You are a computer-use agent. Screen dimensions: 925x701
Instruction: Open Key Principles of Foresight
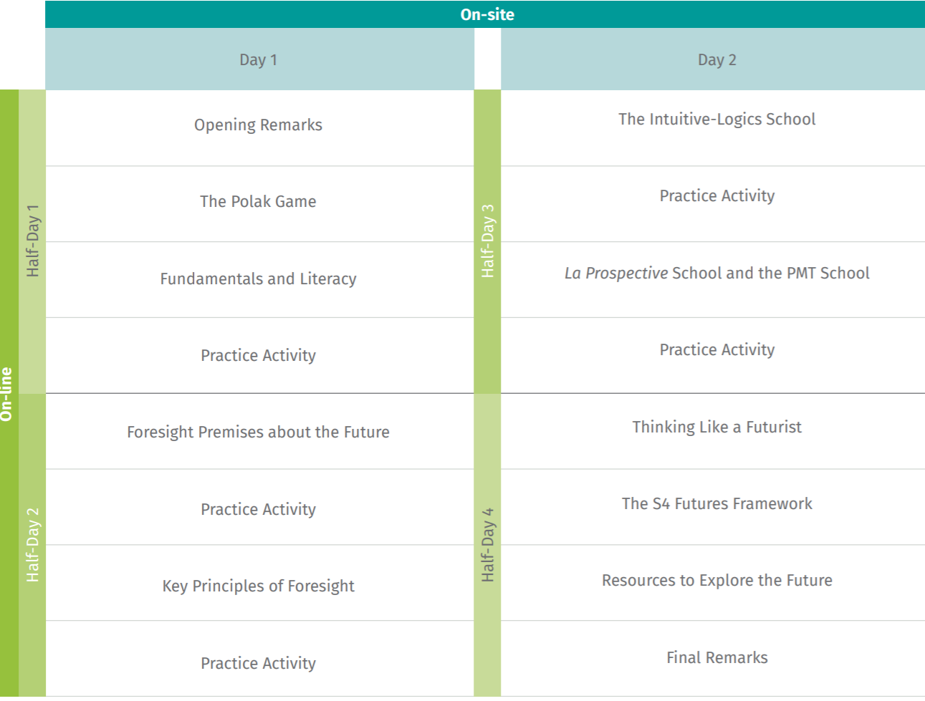[259, 586]
